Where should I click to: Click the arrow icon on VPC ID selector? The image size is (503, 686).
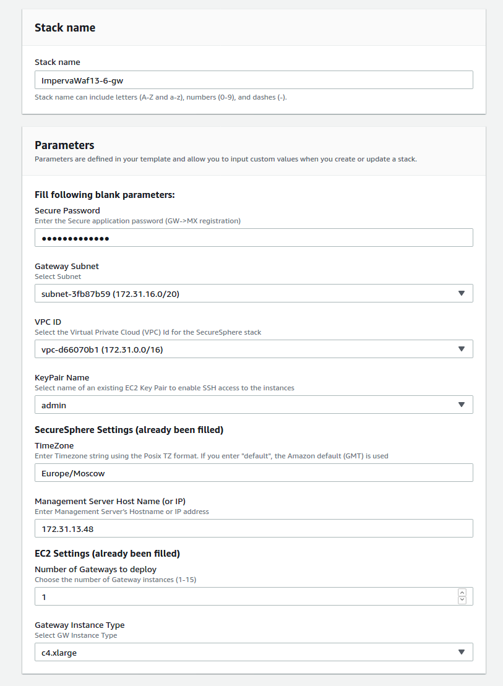[x=461, y=349]
